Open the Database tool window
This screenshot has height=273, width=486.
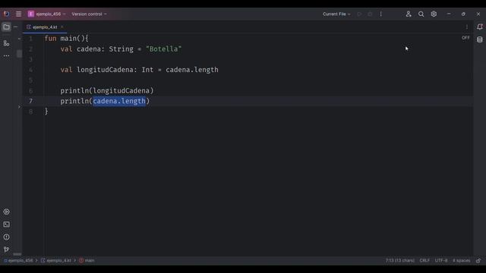(x=479, y=39)
